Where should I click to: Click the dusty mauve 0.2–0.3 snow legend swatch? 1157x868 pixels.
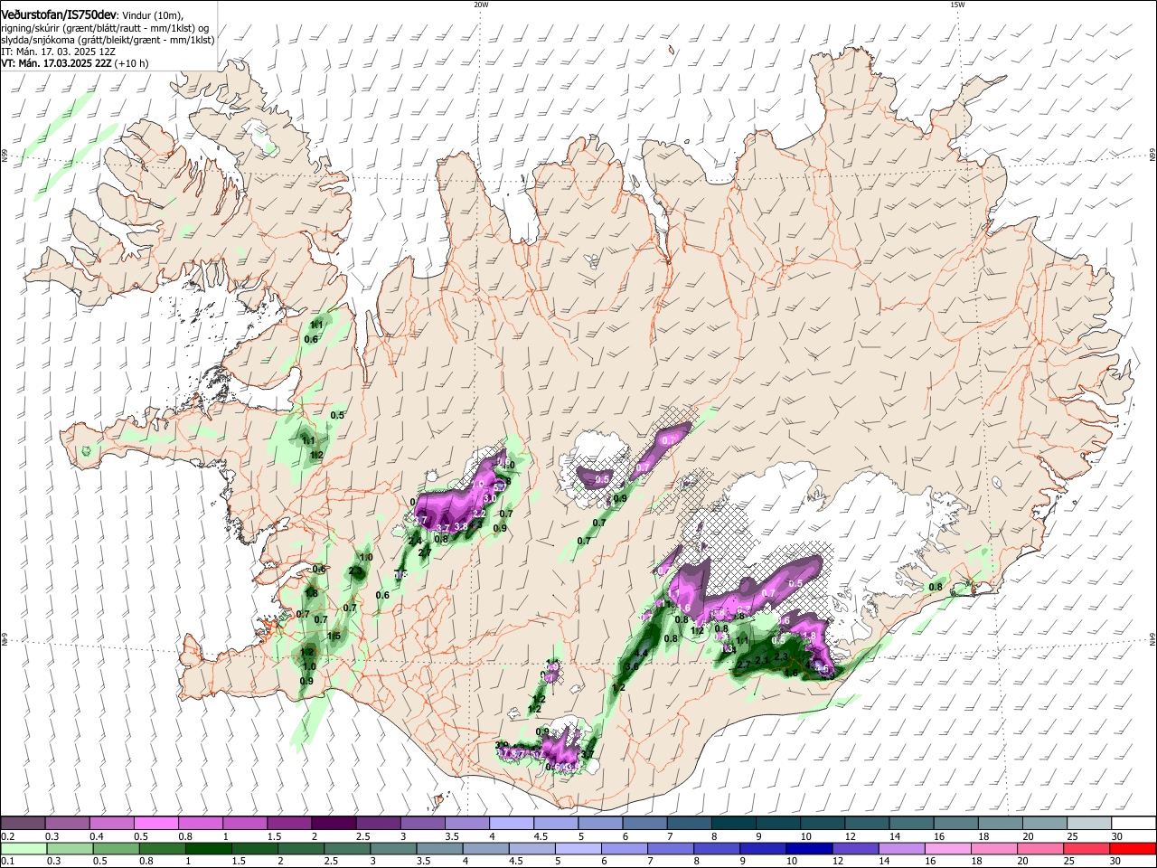[x=23, y=823]
